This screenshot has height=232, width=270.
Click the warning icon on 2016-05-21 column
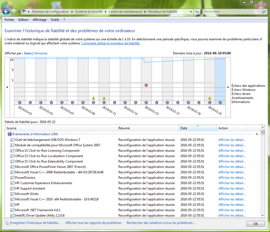[209, 98]
